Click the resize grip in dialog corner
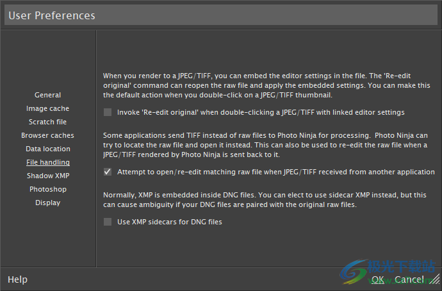Screen dimensions: 442x291 coord(436,279)
